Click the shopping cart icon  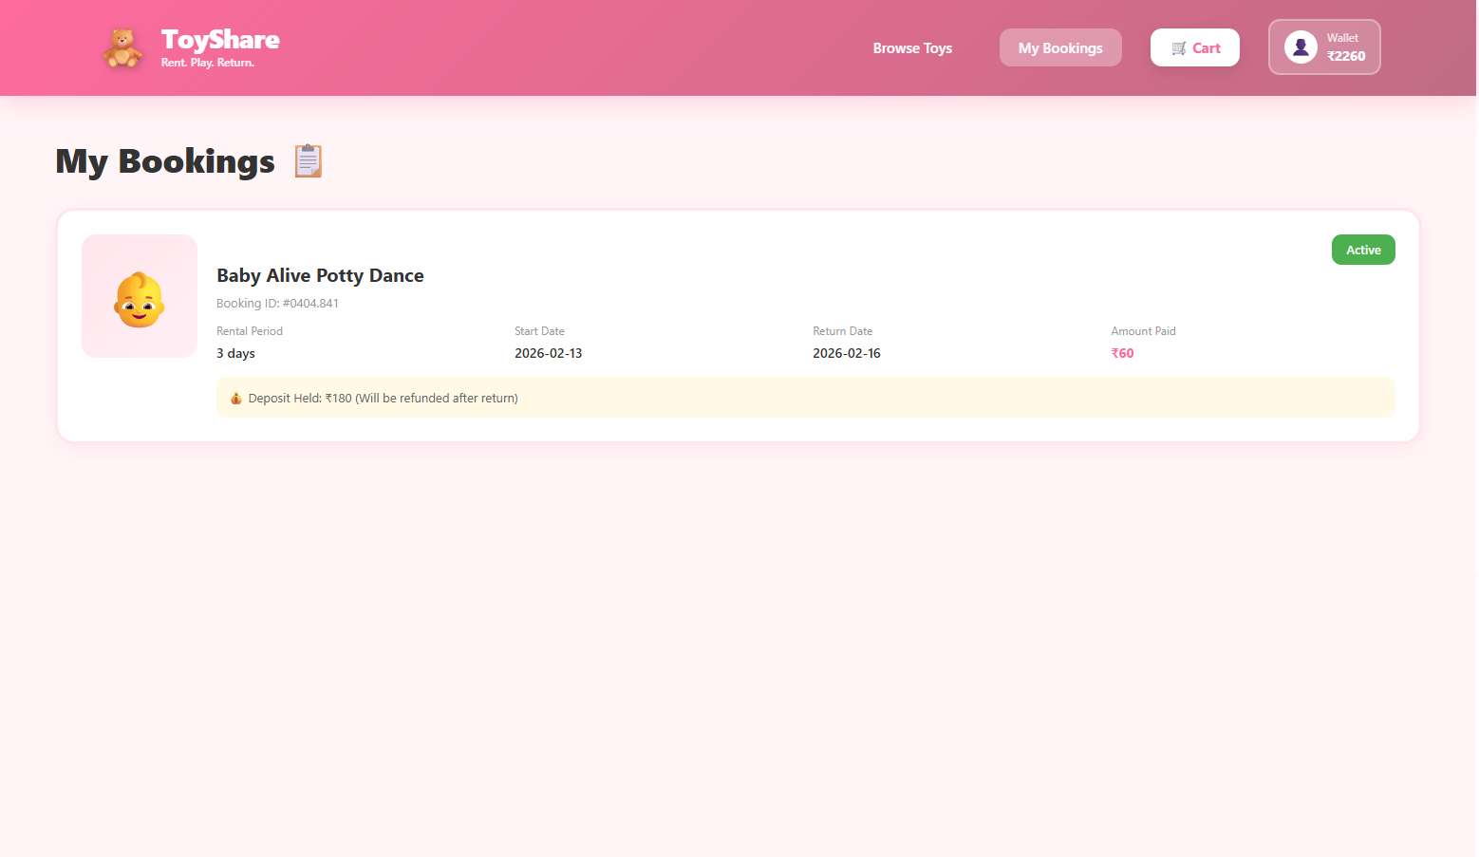1179,48
